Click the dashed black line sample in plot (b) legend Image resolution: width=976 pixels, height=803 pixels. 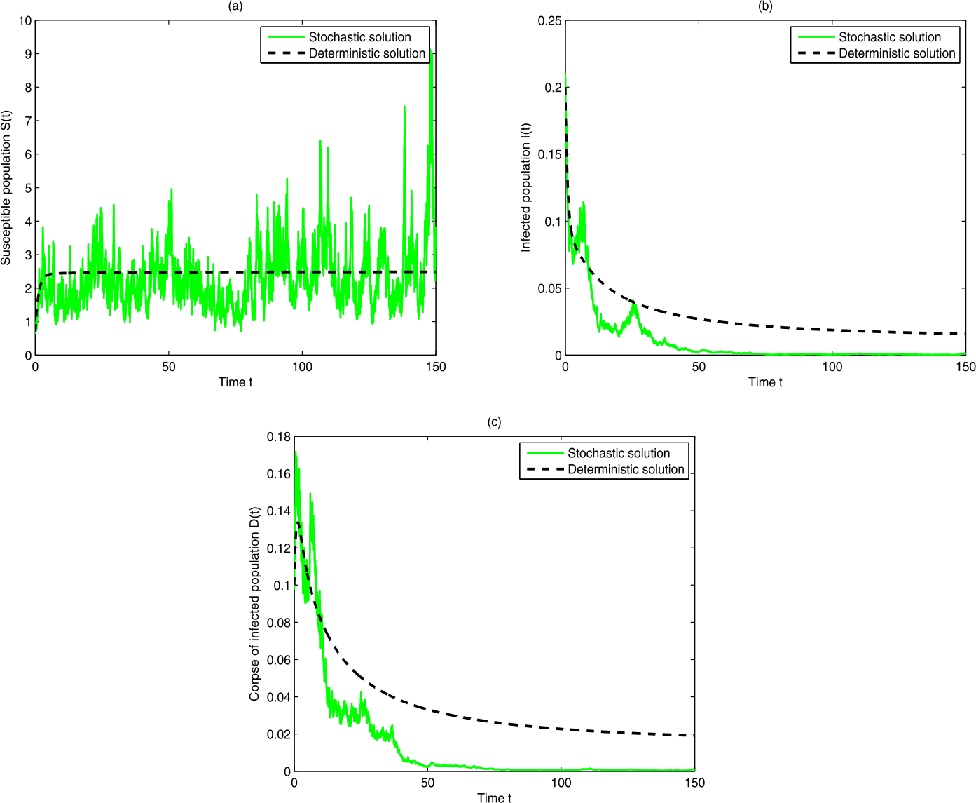pyautogui.click(x=816, y=53)
